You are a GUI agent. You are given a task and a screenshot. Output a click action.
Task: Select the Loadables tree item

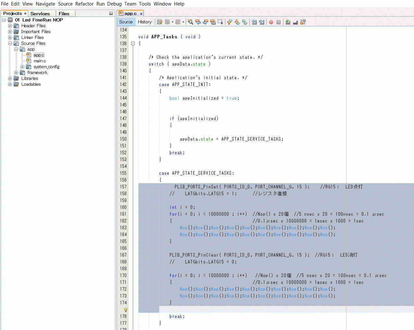click(x=31, y=84)
